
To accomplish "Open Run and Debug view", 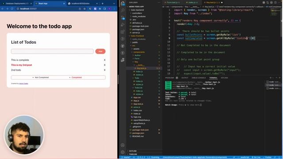I will click(123, 25).
